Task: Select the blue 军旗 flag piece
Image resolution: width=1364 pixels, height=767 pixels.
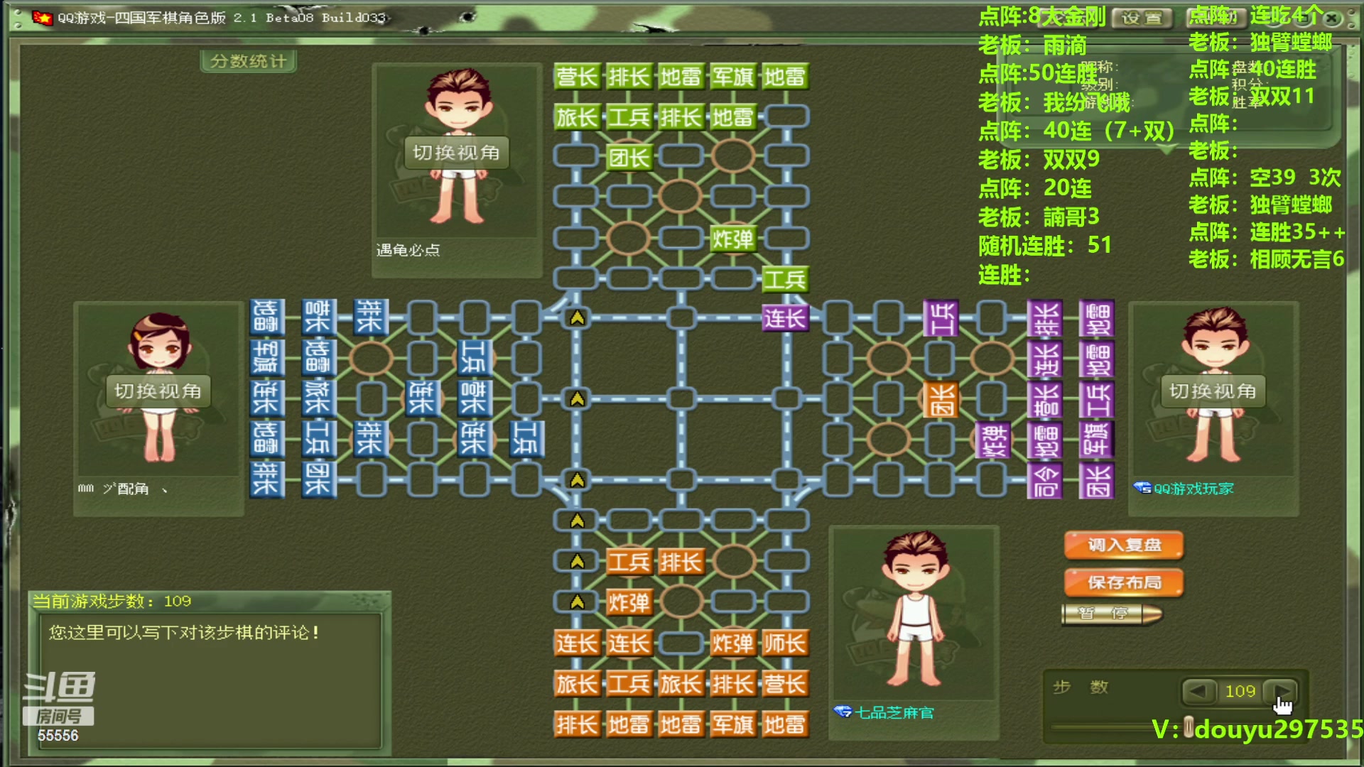Action: [266, 358]
